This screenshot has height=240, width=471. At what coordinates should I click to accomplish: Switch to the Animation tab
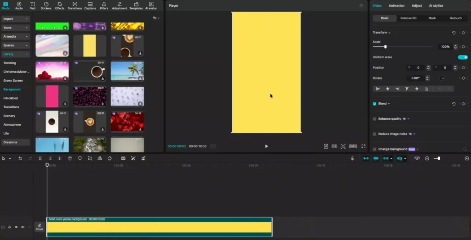tap(396, 6)
